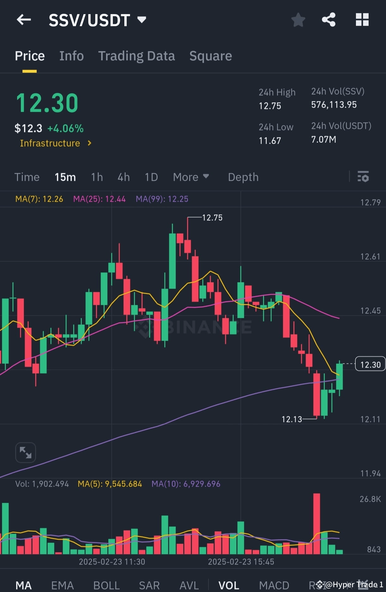Open chart indicator settings icon beside Depth
Viewport: 386px width, 592px height.
pos(363,177)
